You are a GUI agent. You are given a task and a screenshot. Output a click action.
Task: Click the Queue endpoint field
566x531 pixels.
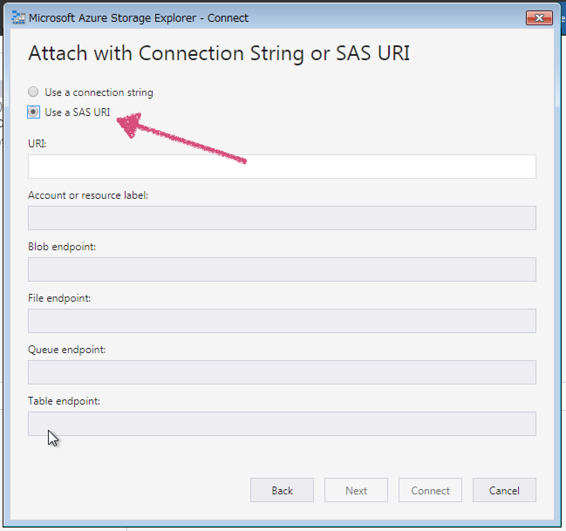click(x=282, y=372)
